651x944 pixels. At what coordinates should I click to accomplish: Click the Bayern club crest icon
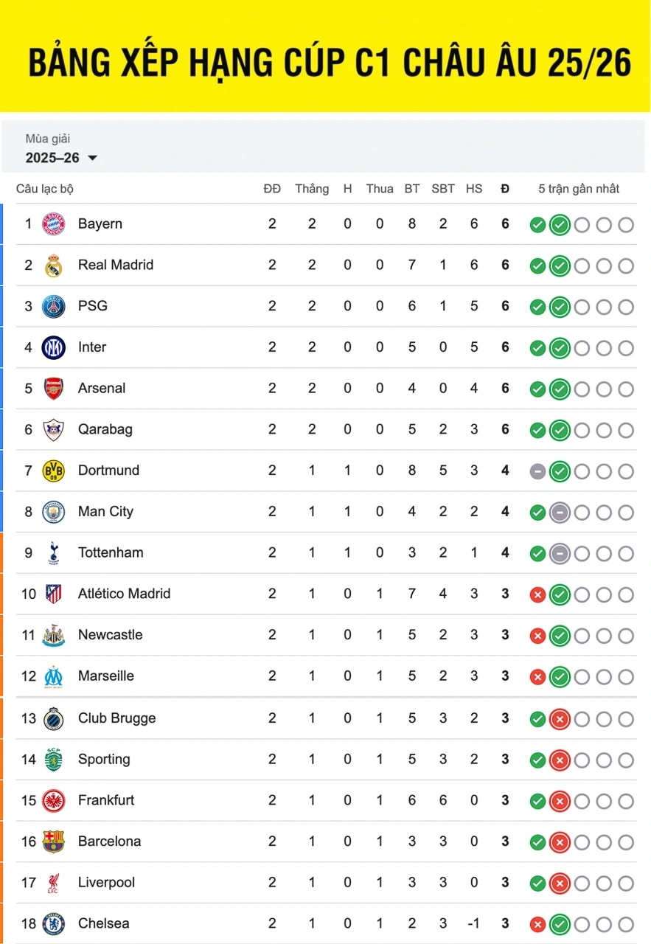[54, 224]
